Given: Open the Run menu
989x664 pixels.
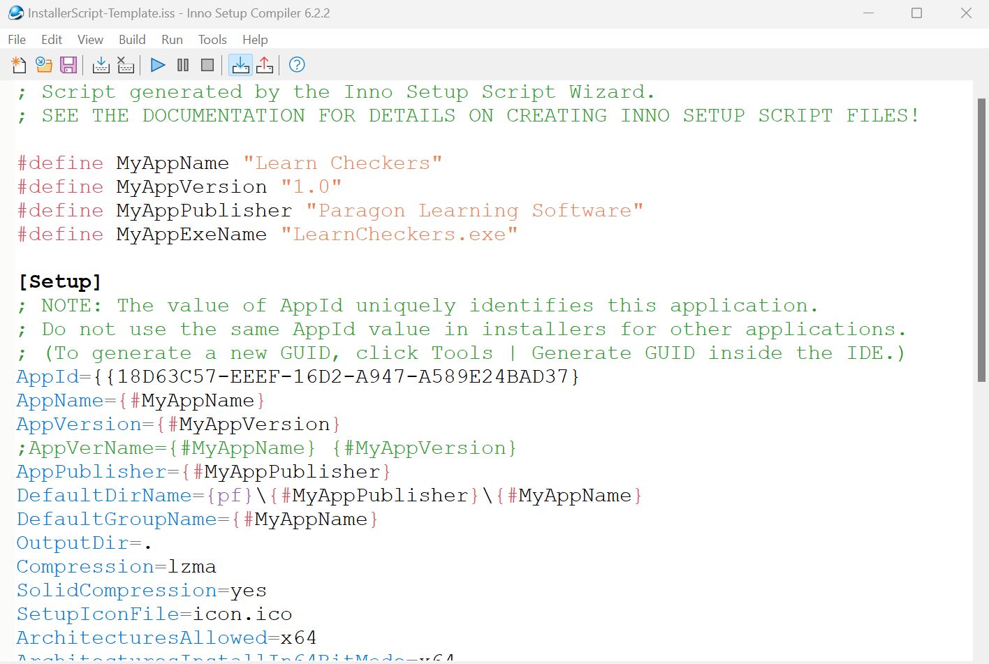Looking at the screenshot, I should point(172,40).
